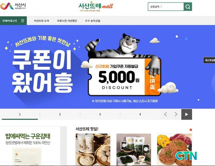Open the 우수 농특산물 menu
The height and width of the screenshot is (166, 215).
[x=93, y=21]
